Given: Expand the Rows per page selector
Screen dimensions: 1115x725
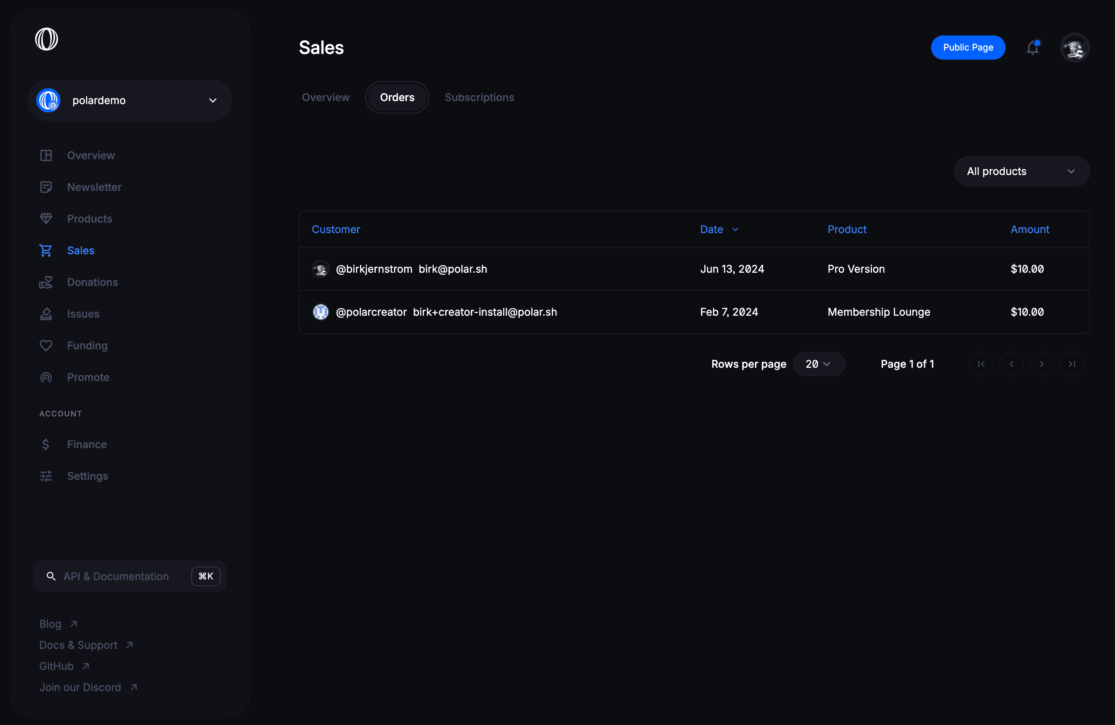Looking at the screenshot, I should [816, 364].
